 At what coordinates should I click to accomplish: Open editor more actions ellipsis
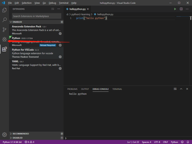pos(187,9)
